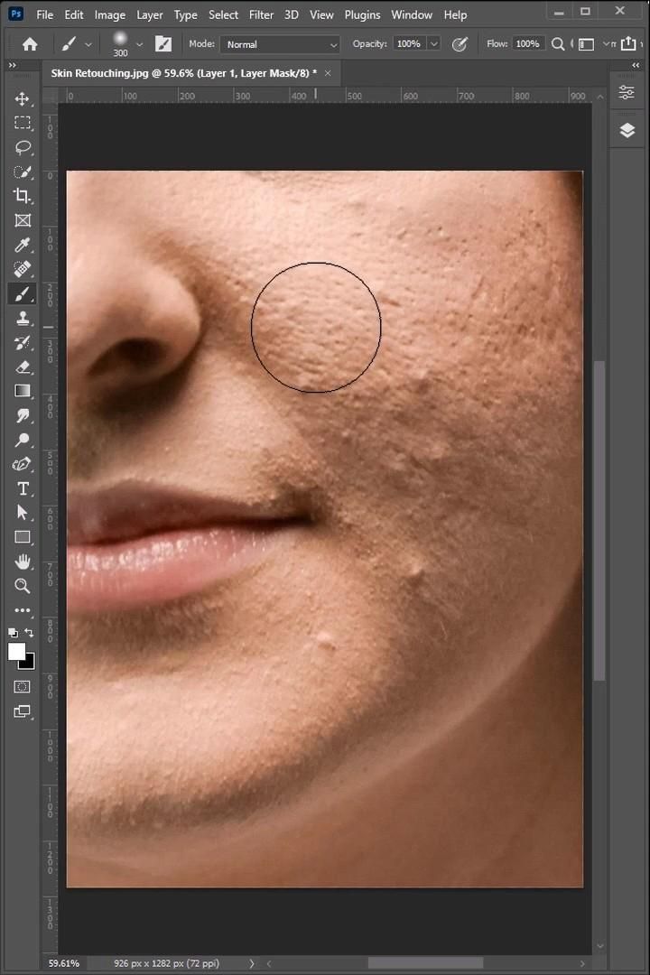Open the File menu
The width and height of the screenshot is (650, 975).
tap(45, 14)
